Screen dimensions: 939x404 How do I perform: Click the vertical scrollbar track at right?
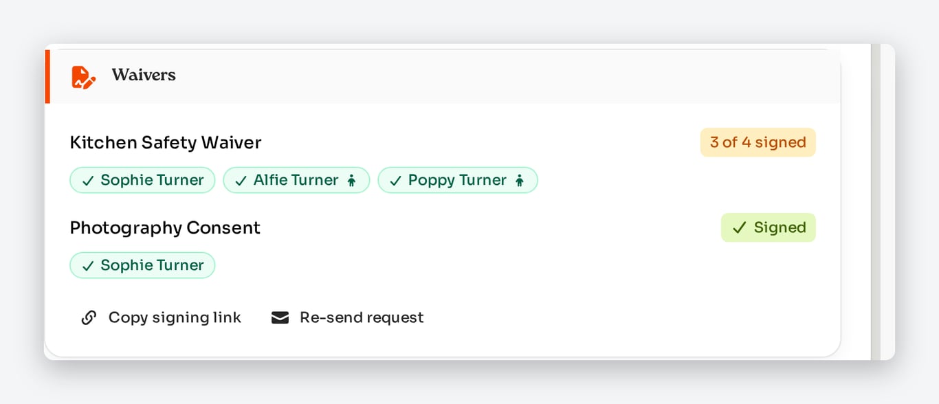click(x=876, y=202)
